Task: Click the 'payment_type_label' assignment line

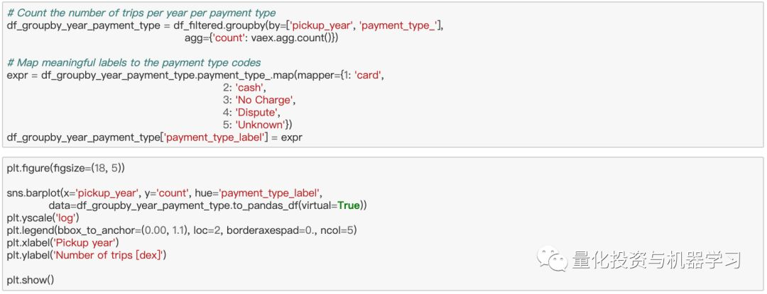Action: click(155, 137)
